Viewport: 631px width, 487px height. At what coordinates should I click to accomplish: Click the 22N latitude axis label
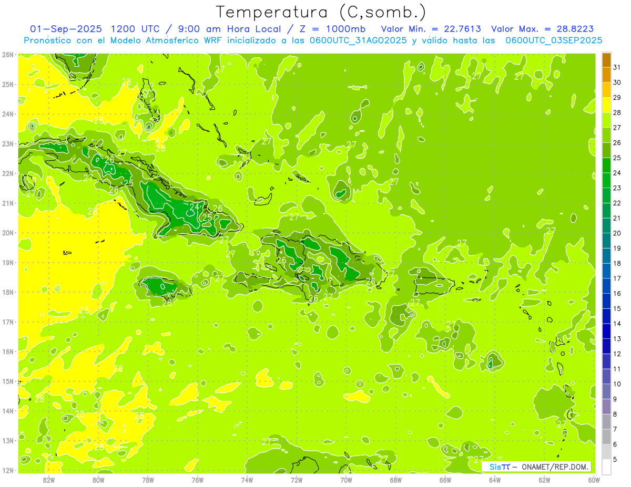tap(8, 173)
